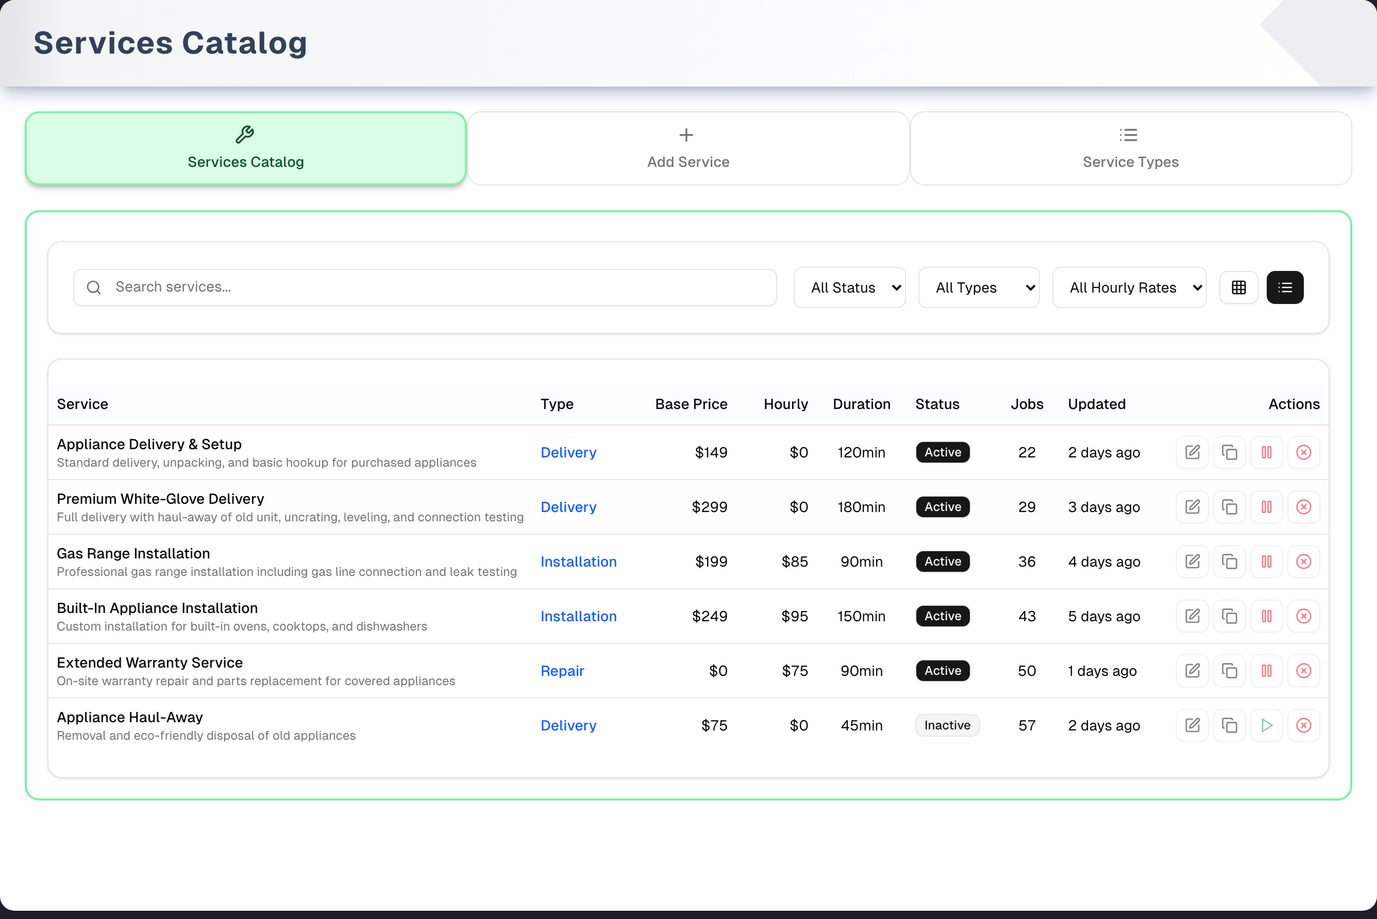
Task: Click the Service column header
Action: (x=82, y=404)
